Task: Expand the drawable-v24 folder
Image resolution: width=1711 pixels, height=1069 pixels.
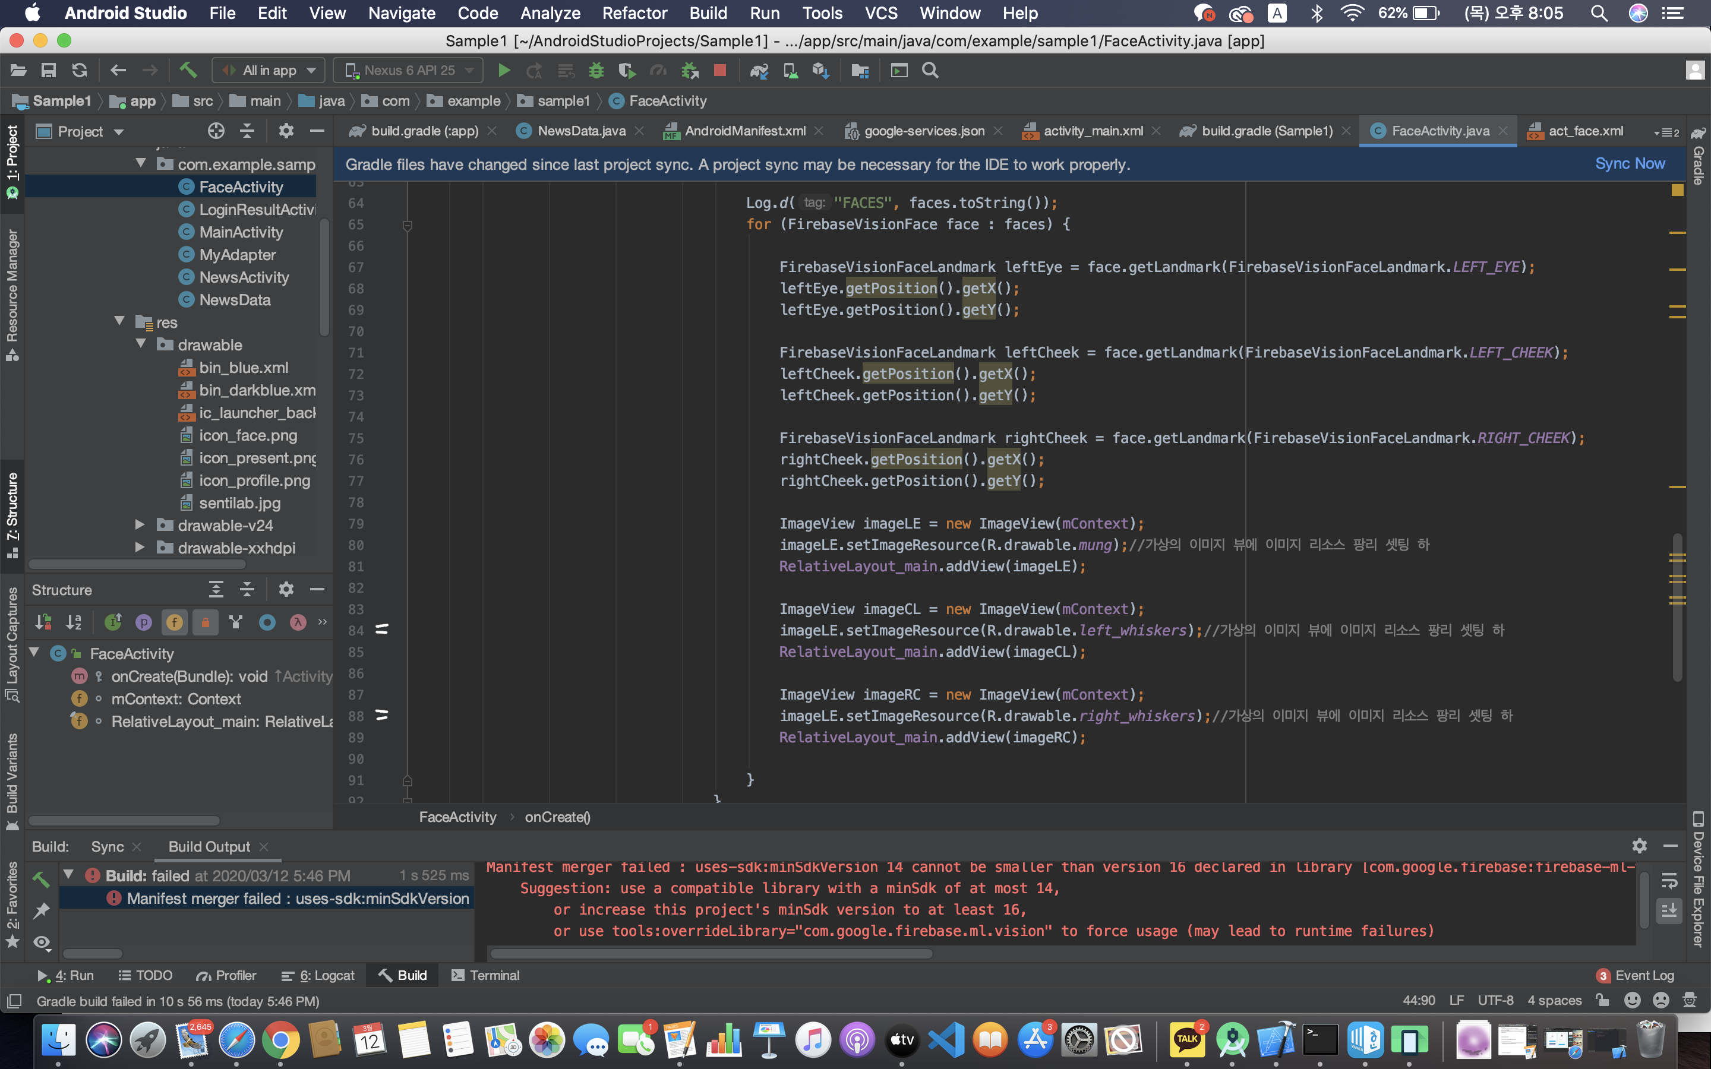Action: click(x=140, y=524)
